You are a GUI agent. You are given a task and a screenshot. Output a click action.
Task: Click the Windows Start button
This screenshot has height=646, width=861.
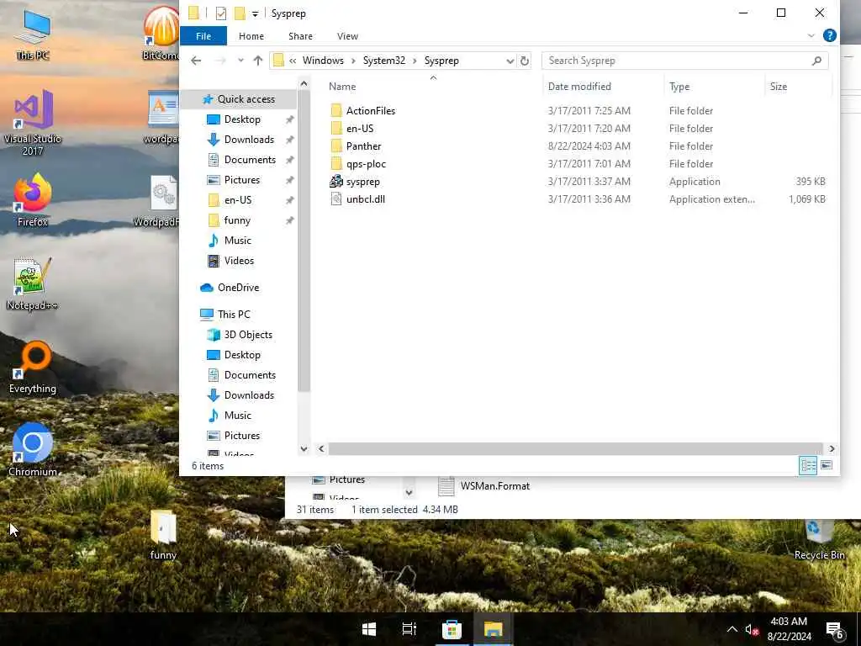369,629
